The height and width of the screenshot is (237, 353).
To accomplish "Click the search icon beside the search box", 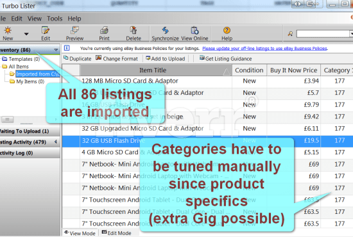I will click(290, 34).
